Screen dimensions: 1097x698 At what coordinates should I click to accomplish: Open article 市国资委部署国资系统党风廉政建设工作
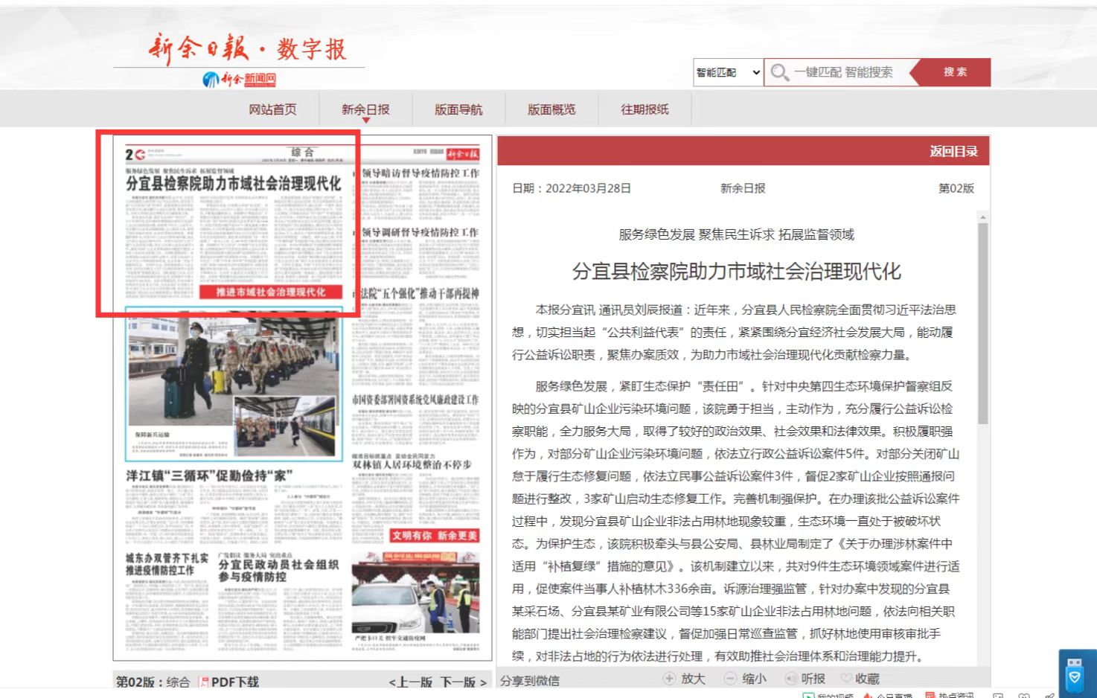pyautogui.click(x=415, y=400)
